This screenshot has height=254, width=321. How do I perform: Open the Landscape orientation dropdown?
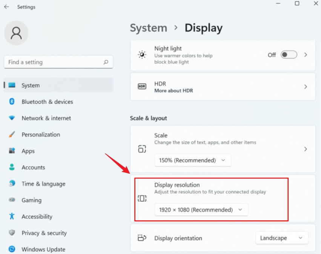(282, 238)
